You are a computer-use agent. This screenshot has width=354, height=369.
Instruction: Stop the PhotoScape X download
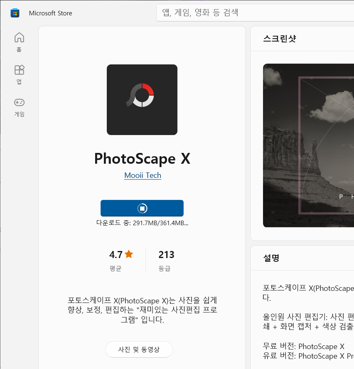[142, 208]
